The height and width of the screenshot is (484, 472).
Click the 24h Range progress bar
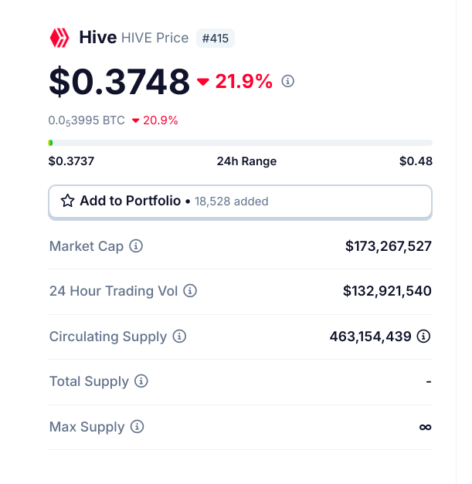(x=240, y=143)
